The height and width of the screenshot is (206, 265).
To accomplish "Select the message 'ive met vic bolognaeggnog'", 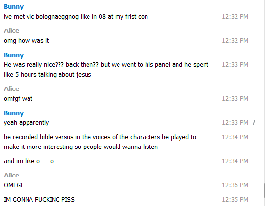I will [x=76, y=17].
